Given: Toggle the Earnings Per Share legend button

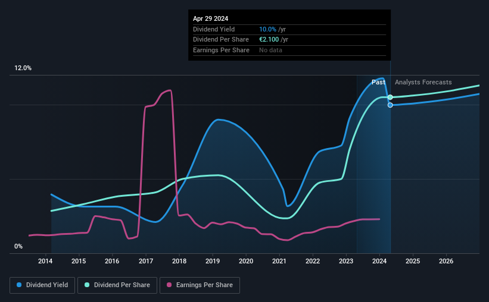Looking at the screenshot, I should coord(200,285).
